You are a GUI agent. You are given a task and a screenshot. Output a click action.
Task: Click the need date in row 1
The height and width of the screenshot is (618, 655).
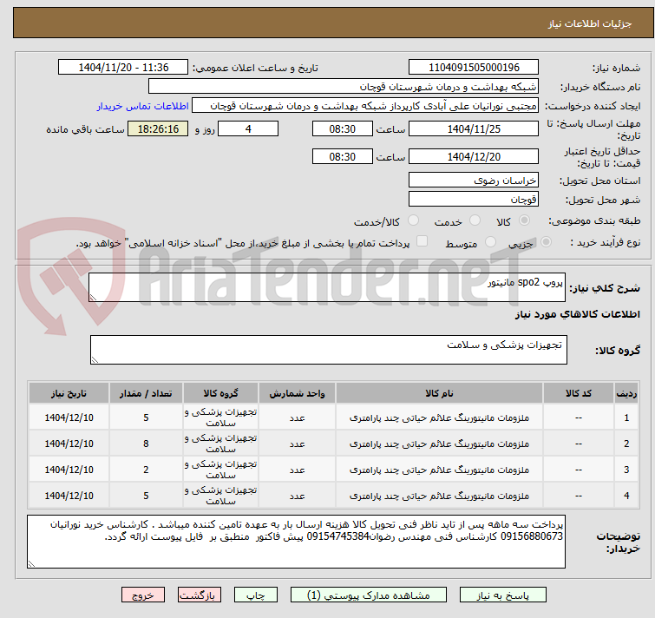[69, 417]
